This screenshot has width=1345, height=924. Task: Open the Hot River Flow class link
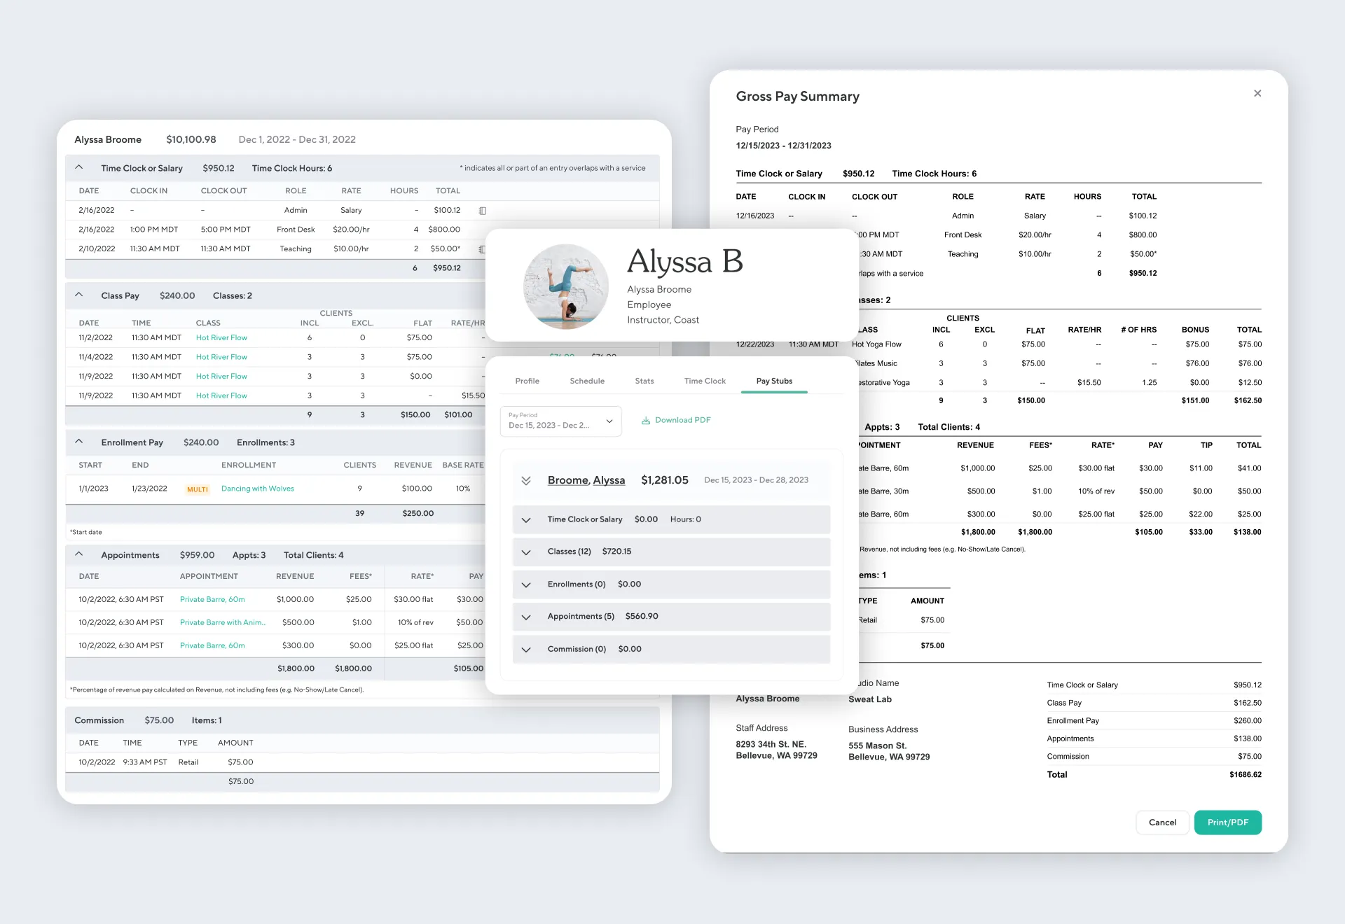(221, 337)
